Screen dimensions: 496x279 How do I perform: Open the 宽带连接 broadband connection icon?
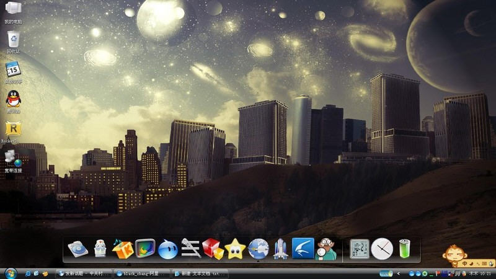pyautogui.click(x=12, y=160)
